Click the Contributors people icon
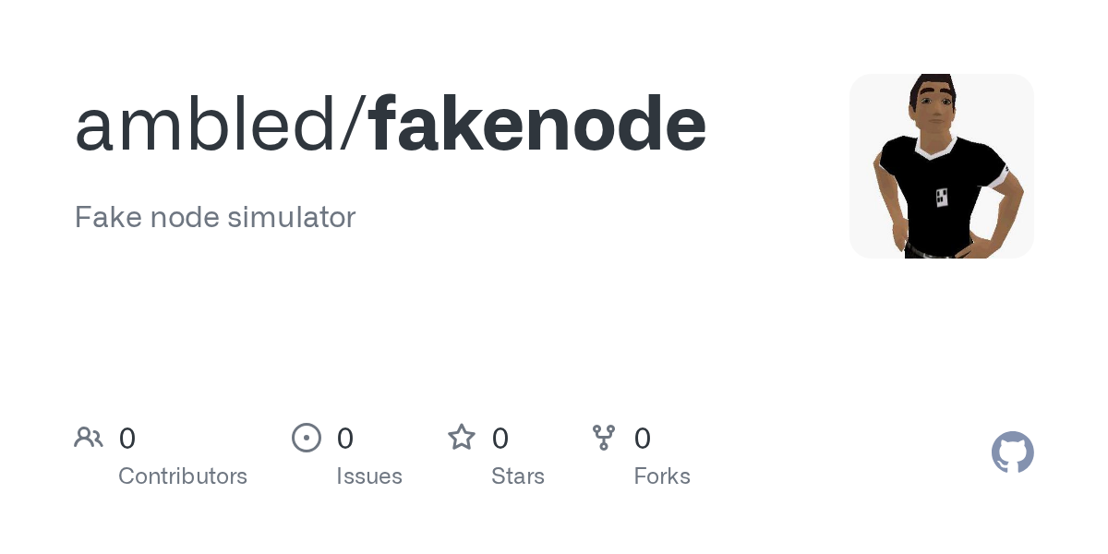Image resolution: width=1108 pixels, height=554 pixels. pyautogui.click(x=89, y=438)
